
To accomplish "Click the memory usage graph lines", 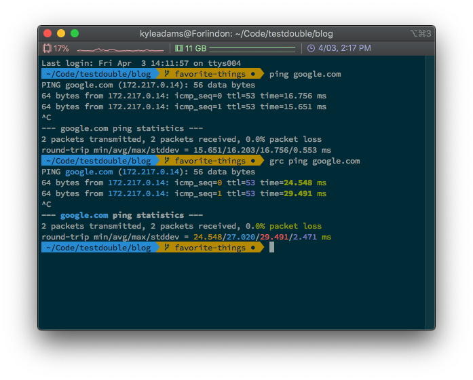I will tap(252, 49).
